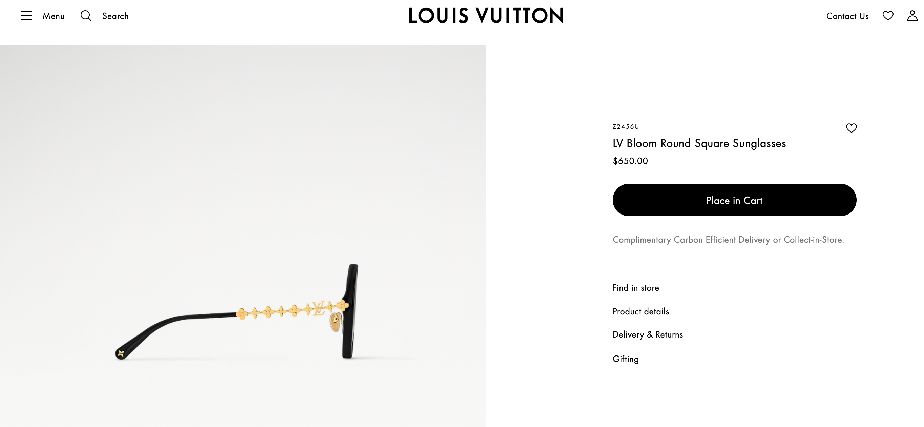Screen dimensions: 924x427
Task: Expand the Delivery & Returns section
Action: 648,334
